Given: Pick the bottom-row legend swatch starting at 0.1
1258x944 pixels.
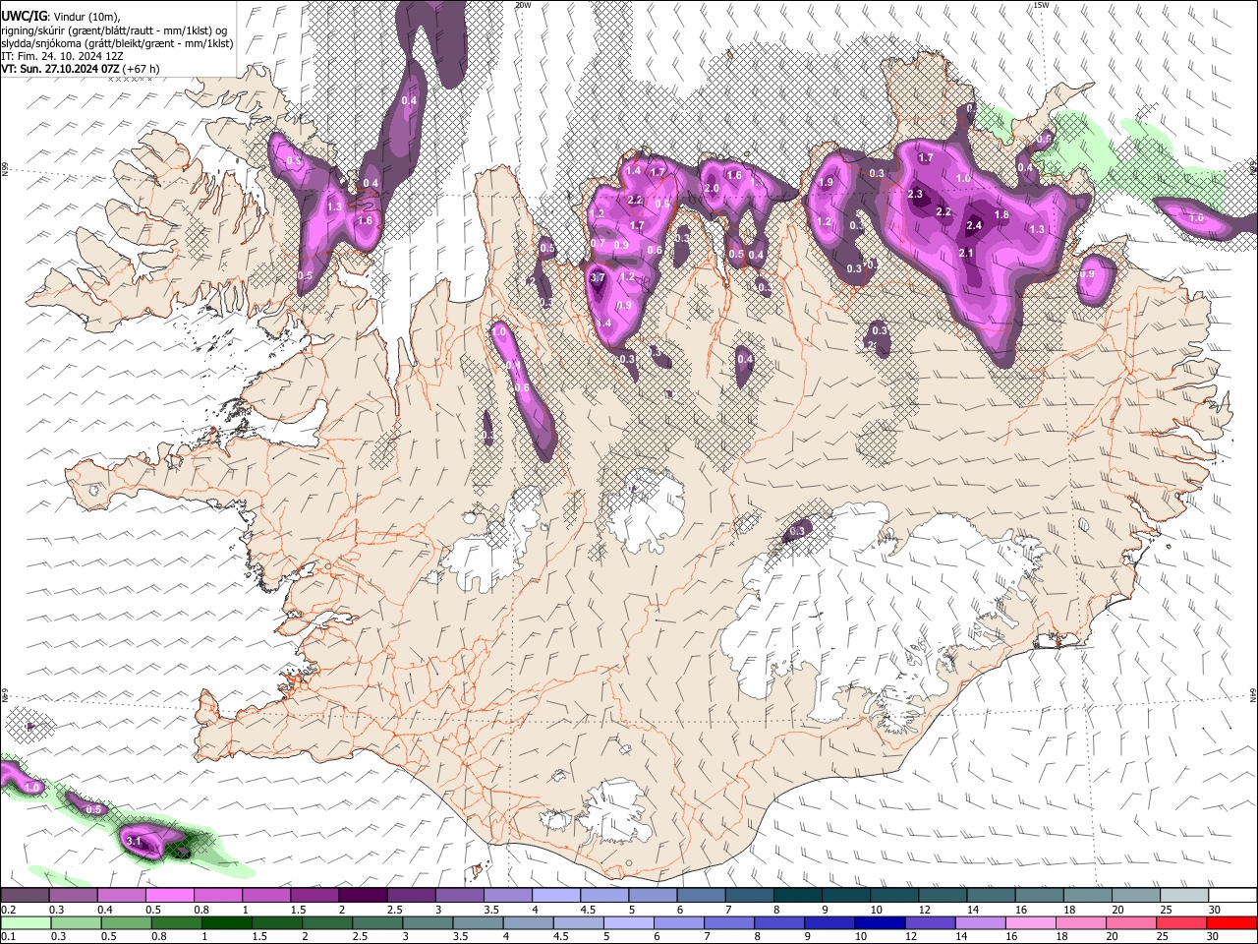Looking at the screenshot, I should coord(26,923).
